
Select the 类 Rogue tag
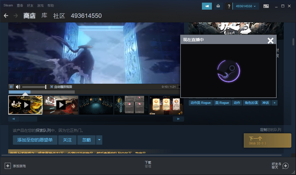[x=222, y=103]
